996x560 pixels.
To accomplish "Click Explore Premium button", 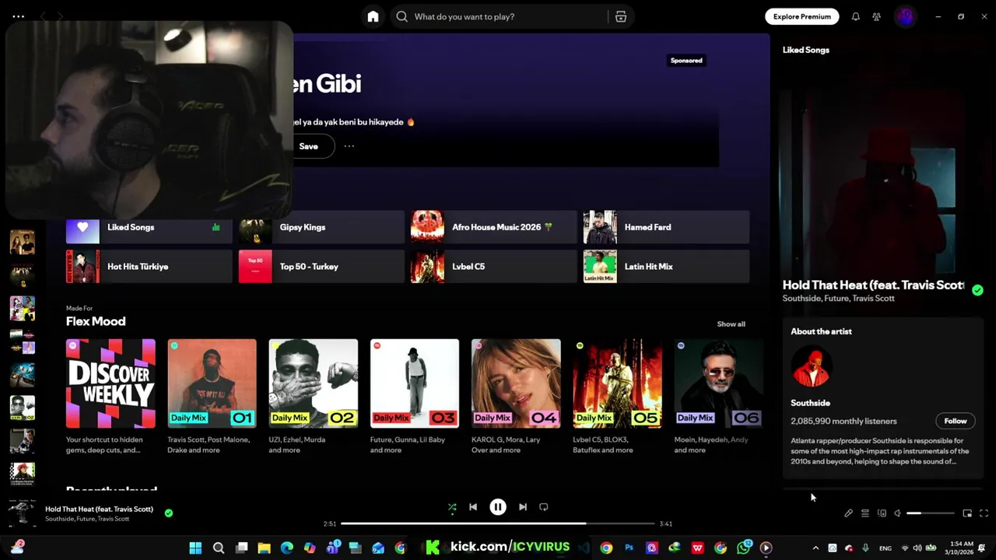I will point(801,16).
